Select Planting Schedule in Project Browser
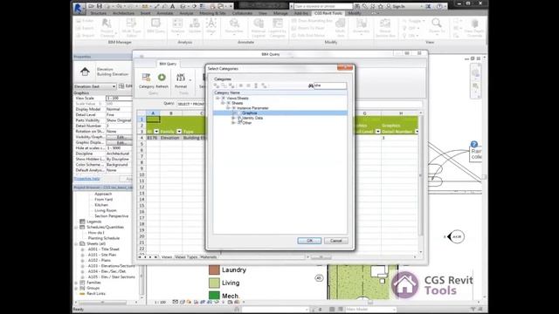This screenshot has height=314, width=559. click(x=104, y=238)
